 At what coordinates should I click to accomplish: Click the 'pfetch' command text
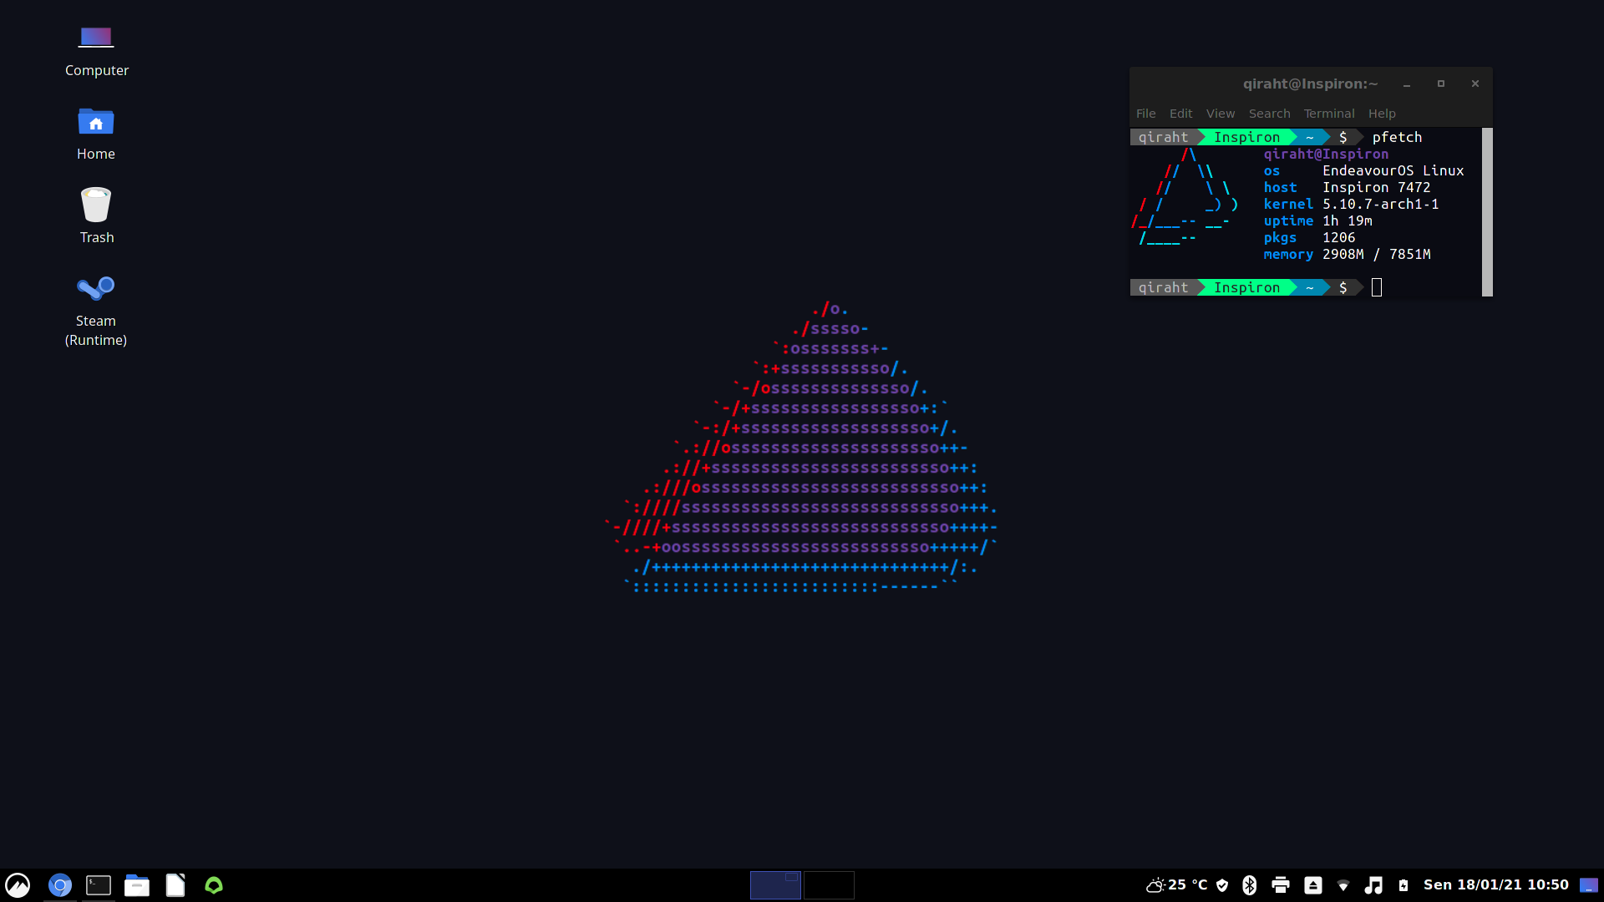pyautogui.click(x=1397, y=137)
